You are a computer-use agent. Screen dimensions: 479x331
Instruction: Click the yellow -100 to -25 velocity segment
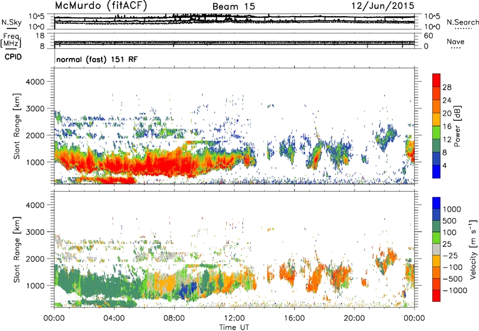click(x=436, y=261)
